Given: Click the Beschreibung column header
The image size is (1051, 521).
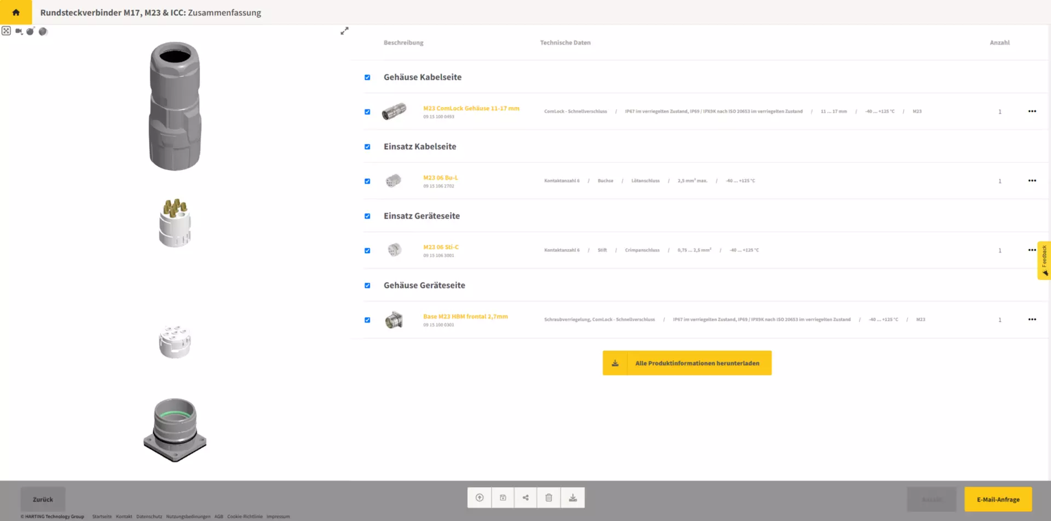Looking at the screenshot, I should tap(403, 43).
